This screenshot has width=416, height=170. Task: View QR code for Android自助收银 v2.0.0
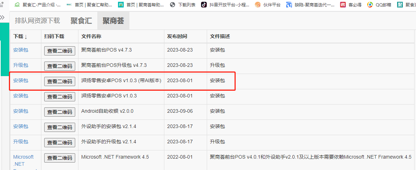[60, 112]
